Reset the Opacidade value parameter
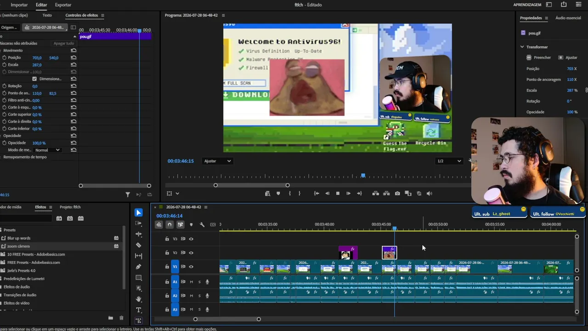588x331 pixels. (73, 143)
